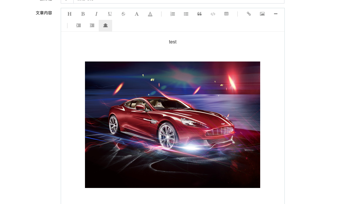Insert an ordered numbered list
The width and height of the screenshot is (344, 204).
click(x=173, y=14)
